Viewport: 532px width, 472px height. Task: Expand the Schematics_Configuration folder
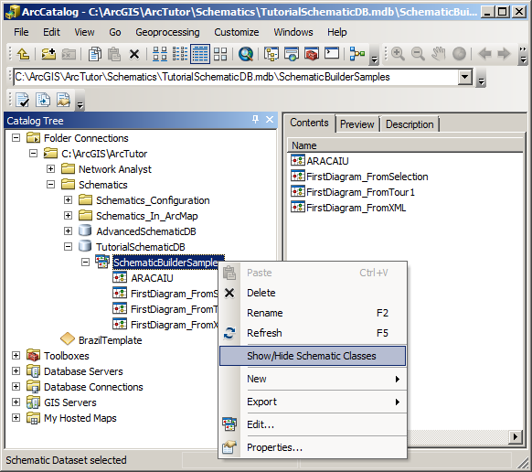[x=69, y=200]
